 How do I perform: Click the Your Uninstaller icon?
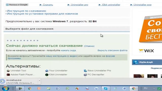click(x=47, y=71)
